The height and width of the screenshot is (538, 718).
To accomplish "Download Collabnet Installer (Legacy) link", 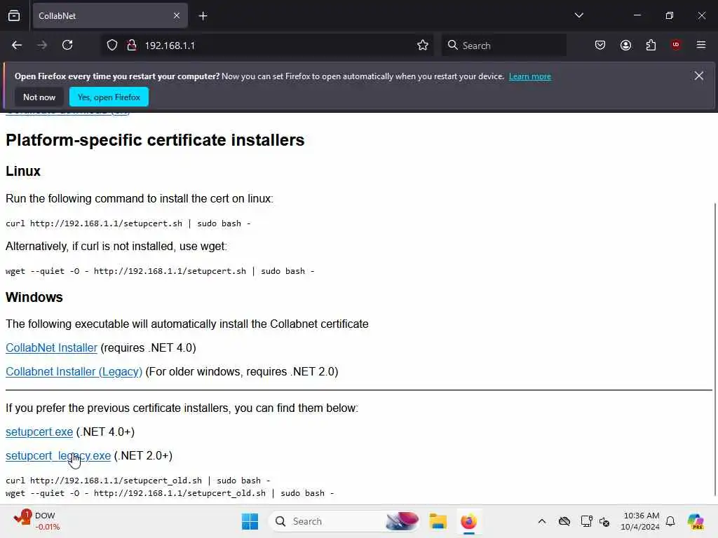I will (74, 371).
